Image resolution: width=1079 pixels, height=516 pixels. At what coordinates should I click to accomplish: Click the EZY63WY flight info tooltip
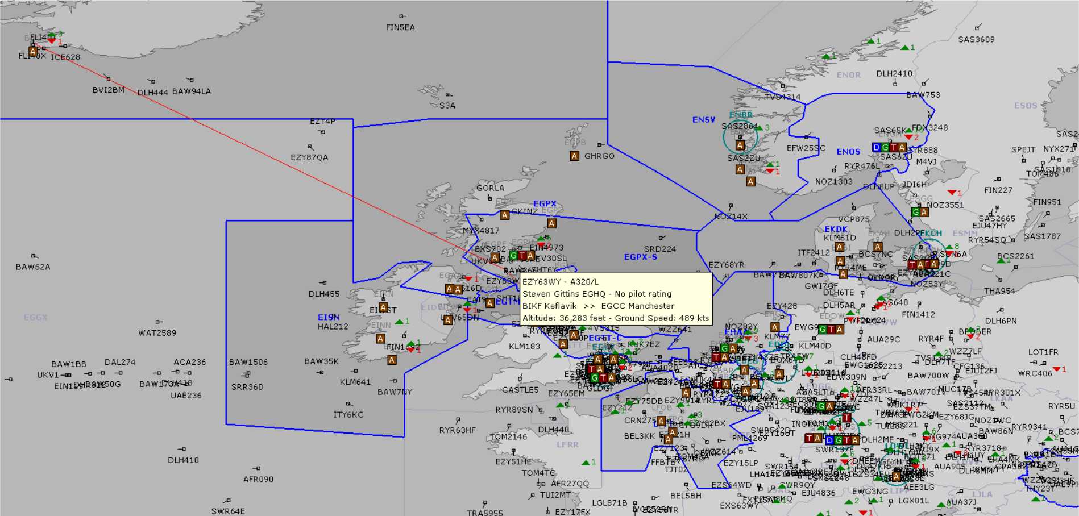click(616, 299)
